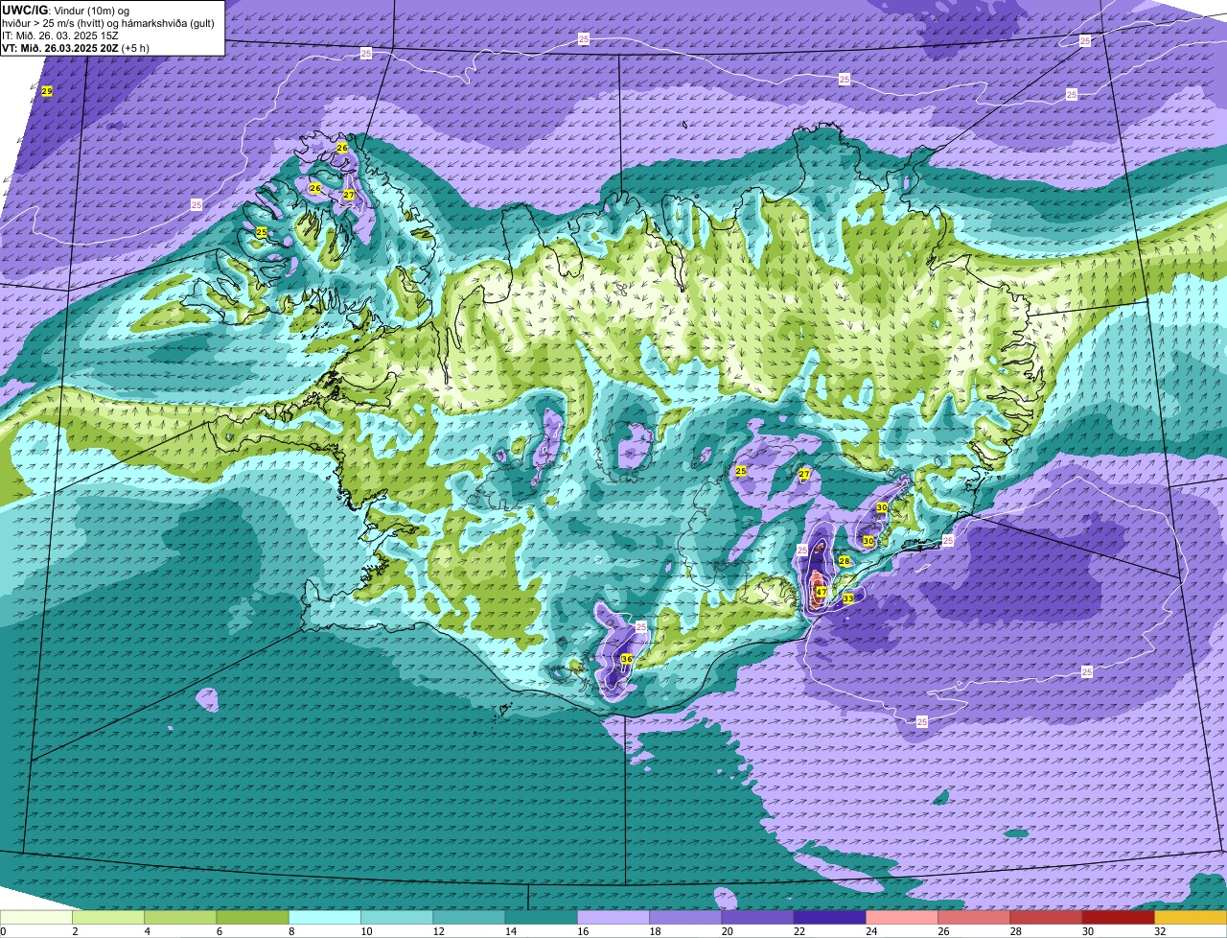Select the legend scale number '8'
The height and width of the screenshot is (938, 1227).
pos(291,931)
